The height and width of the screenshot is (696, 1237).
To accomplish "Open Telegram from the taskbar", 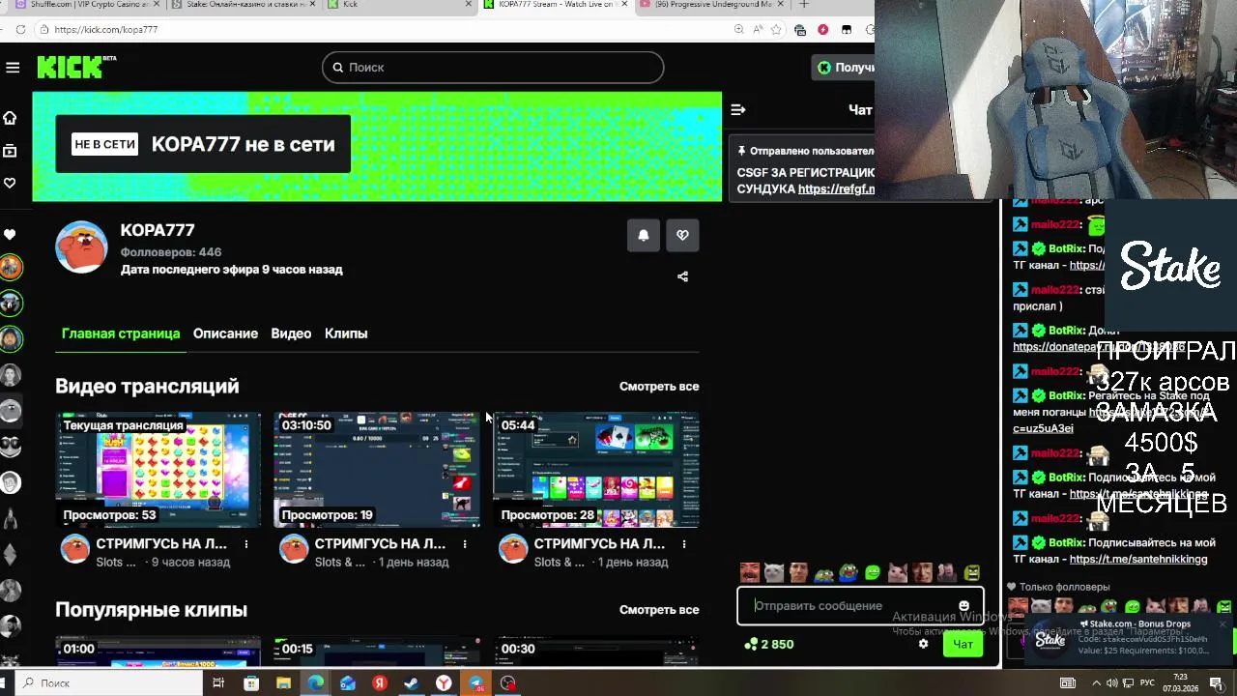I will coord(476,683).
